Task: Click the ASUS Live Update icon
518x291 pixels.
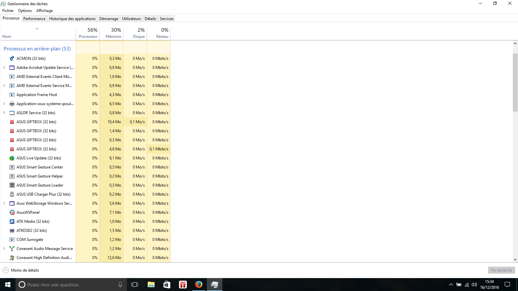Action: (12, 158)
